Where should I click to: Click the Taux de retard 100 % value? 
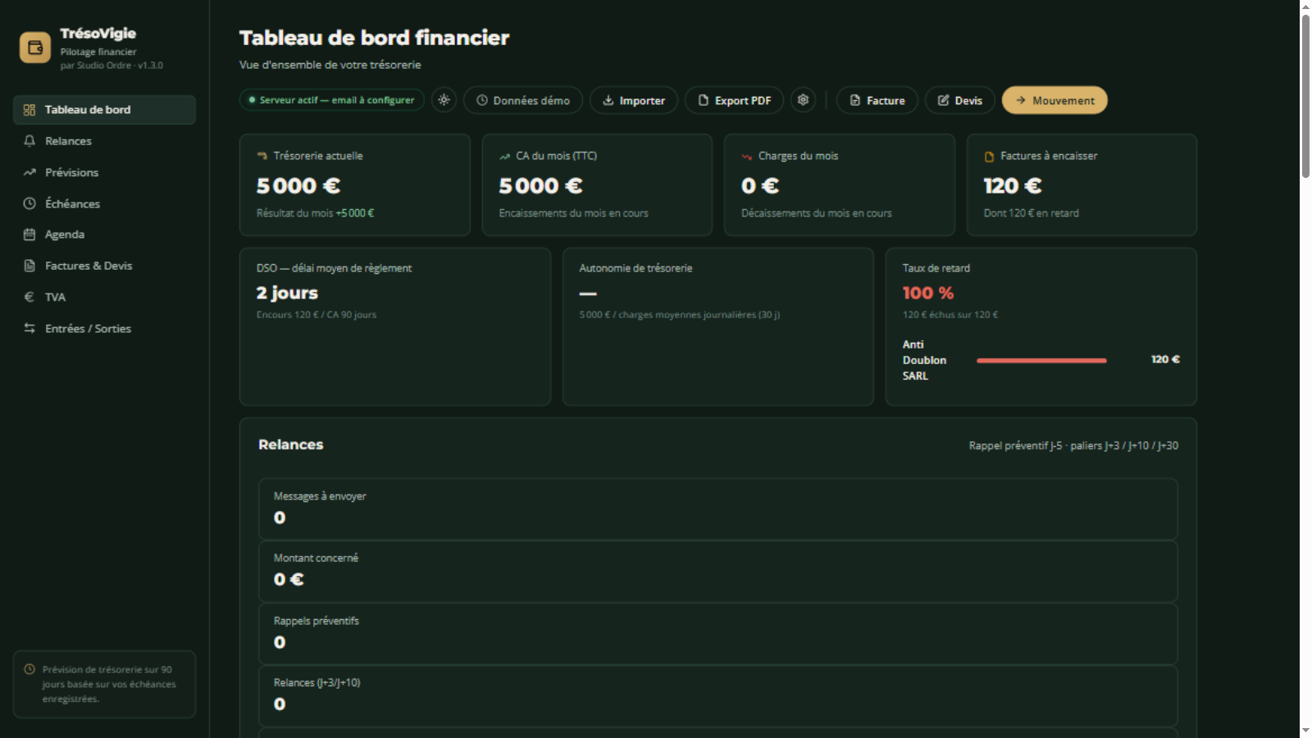click(x=928, y=293)
